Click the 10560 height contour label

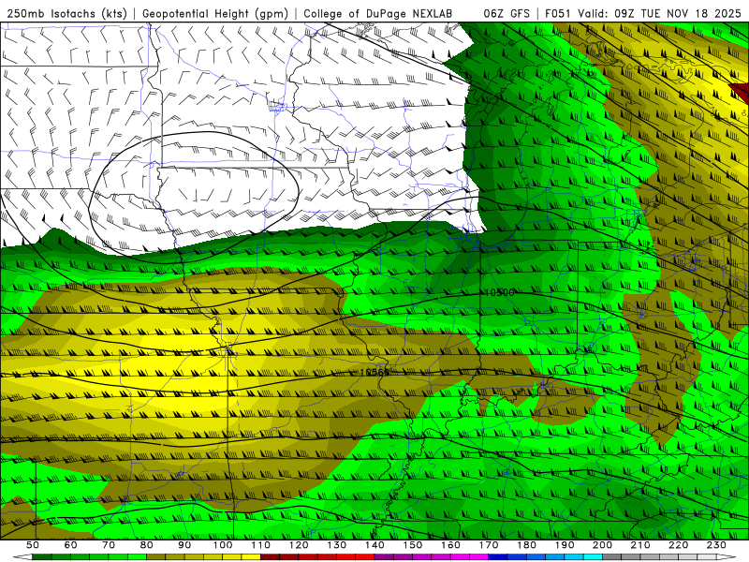[375, 372]
